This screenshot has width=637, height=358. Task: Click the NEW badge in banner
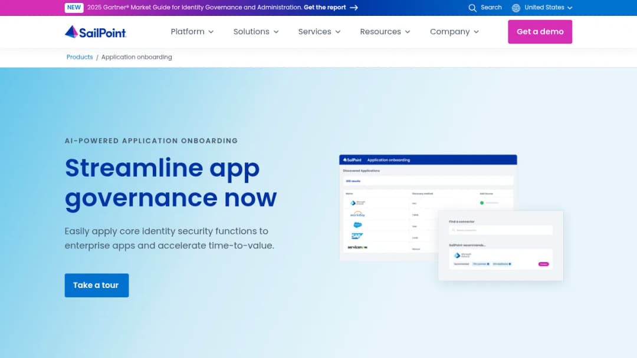pos(74,7)
